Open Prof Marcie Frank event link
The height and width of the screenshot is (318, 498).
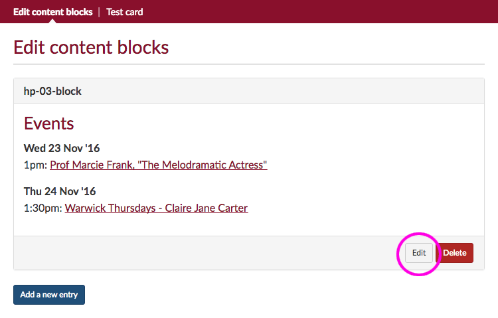158,165
